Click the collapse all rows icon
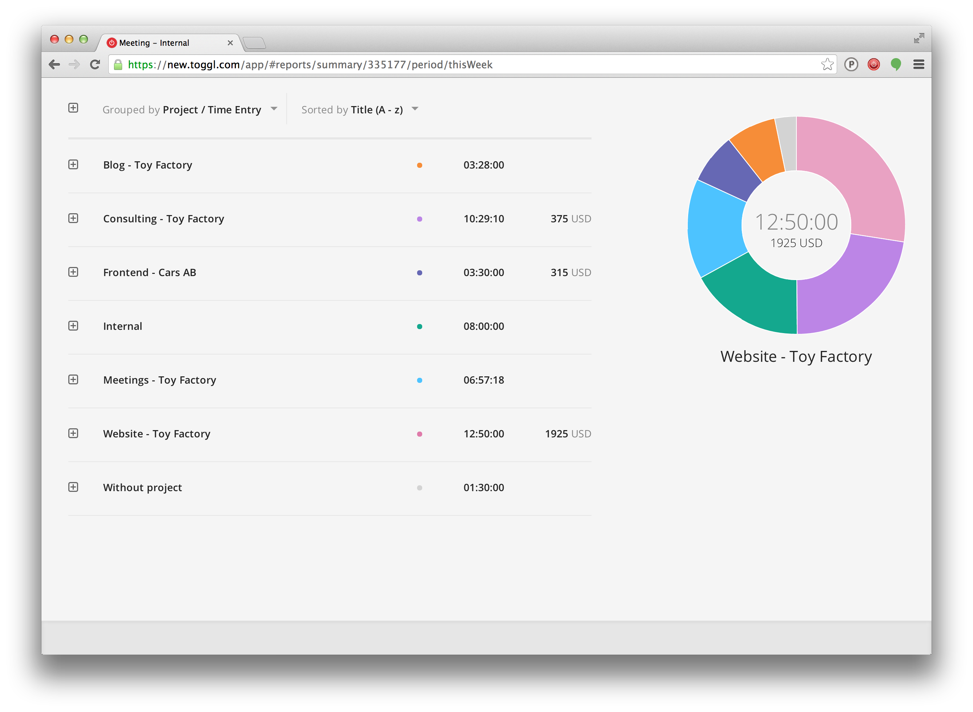This screenshot has width=973, height=712. [x=73, y=109]
